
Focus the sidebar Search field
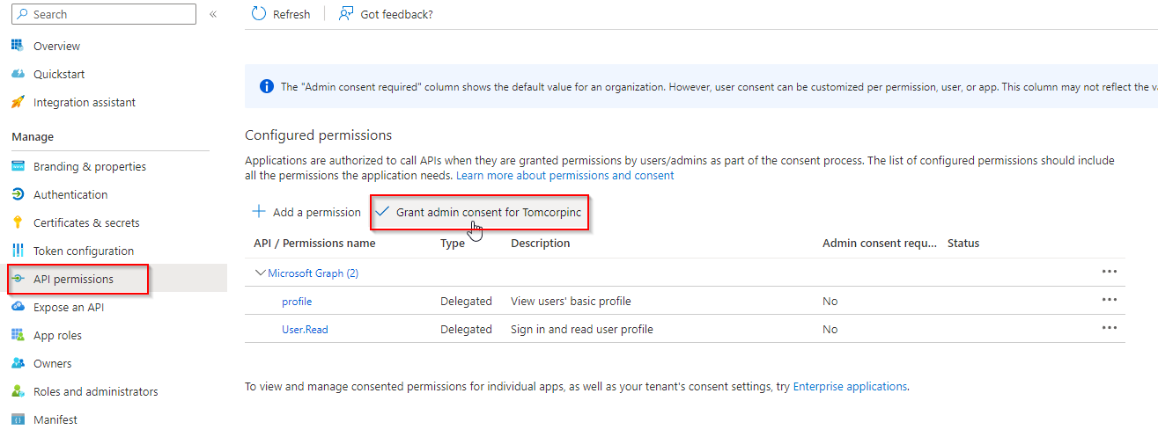pos(110,14)
